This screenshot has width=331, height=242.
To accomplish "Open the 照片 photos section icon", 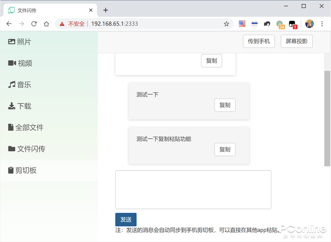I will click(x=11, y=42).
